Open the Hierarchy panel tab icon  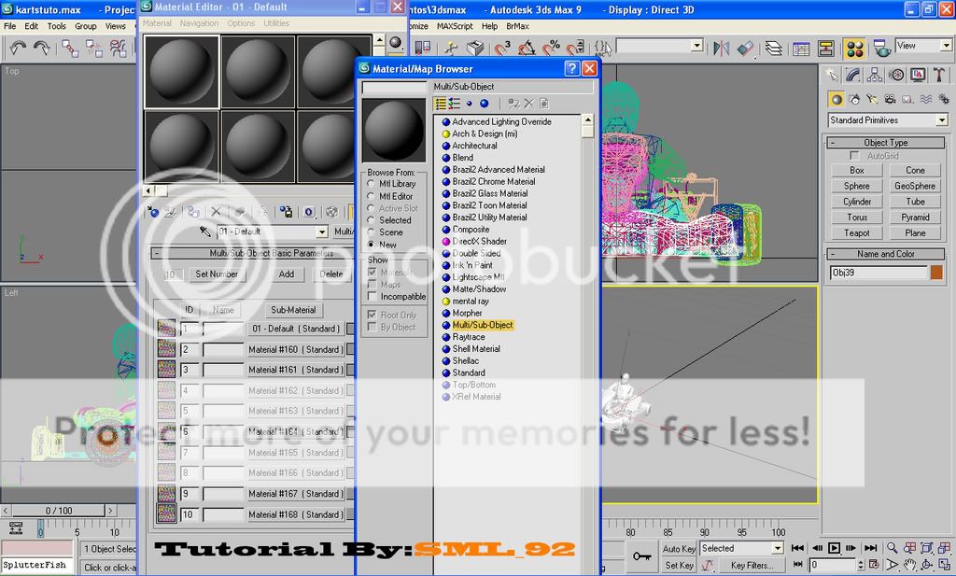(874, 75)
